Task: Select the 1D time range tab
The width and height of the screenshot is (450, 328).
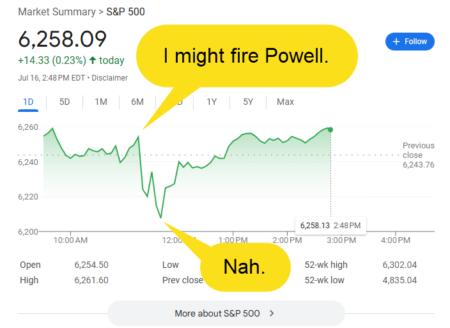Action: pyautogui.click(x=28, y=102)
